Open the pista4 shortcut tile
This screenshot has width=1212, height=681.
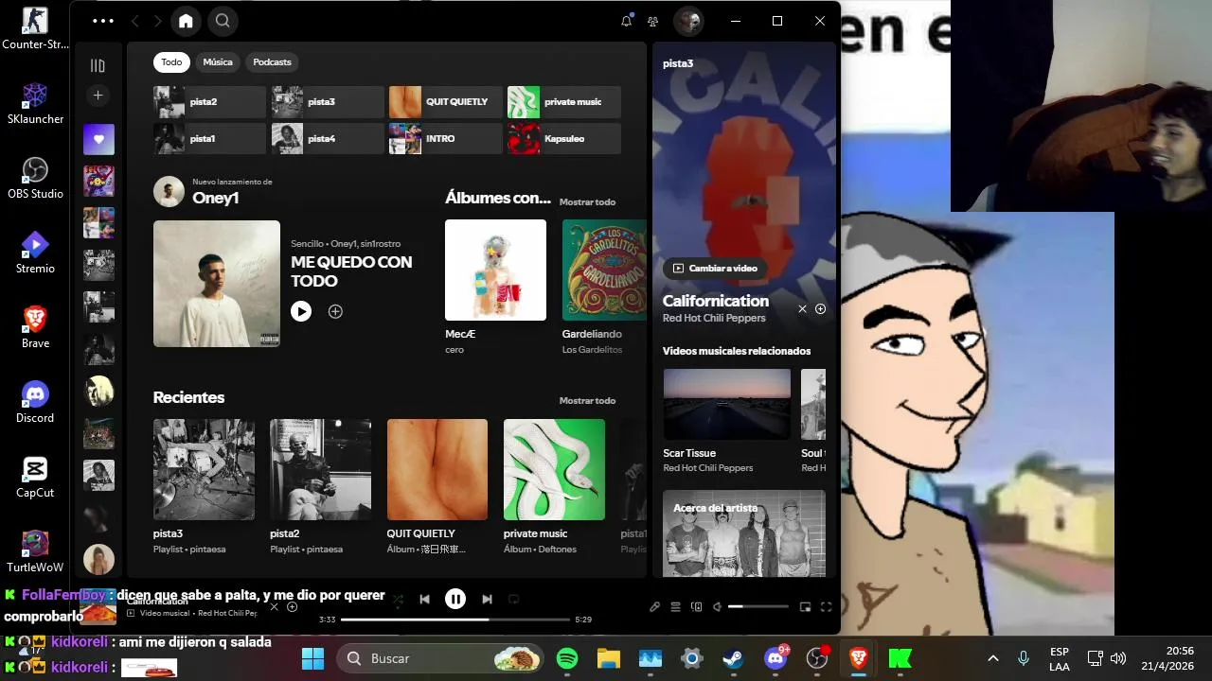tap(328, 139)
